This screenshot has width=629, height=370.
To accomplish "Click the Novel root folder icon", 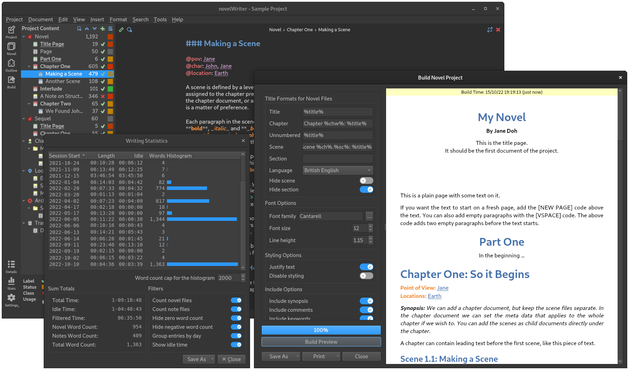I will click(30, 37).
